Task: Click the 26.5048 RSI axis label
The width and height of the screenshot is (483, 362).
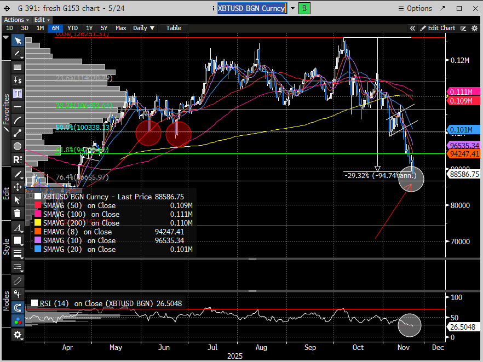Action: click(x=463, y=327)
